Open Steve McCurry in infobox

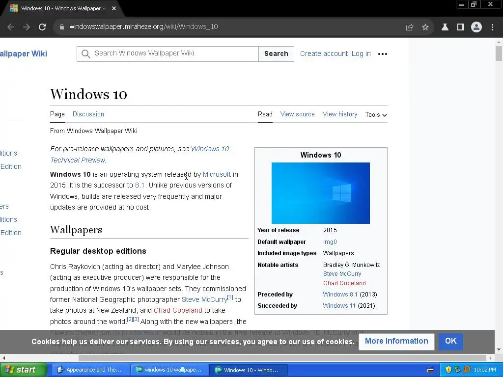point(342,274)
